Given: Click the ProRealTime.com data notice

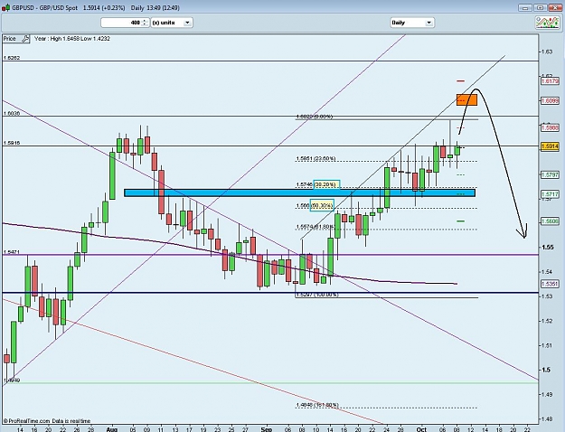Looking at the screenshot, I should coord(47,421).
